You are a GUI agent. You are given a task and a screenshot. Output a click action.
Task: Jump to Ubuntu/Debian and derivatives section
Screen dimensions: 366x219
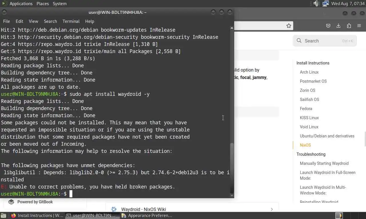[327, 136]
